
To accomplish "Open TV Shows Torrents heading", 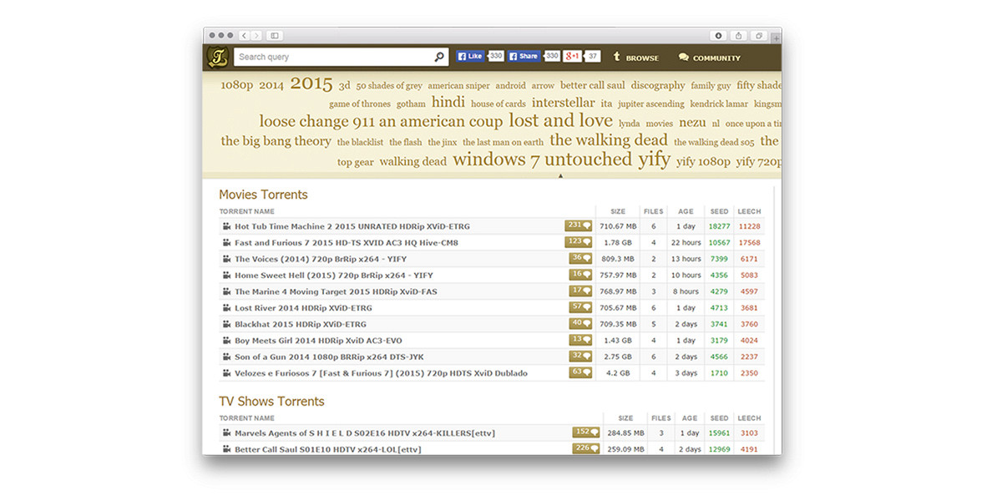I will click(x=271, y=402).
